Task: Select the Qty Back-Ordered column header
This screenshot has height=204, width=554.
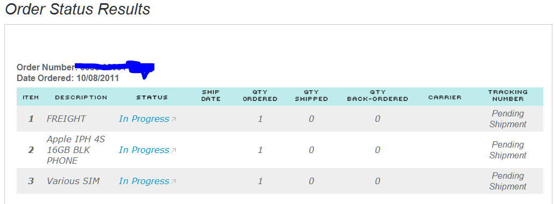Action: pyautogui.click(x=378, y=96)
